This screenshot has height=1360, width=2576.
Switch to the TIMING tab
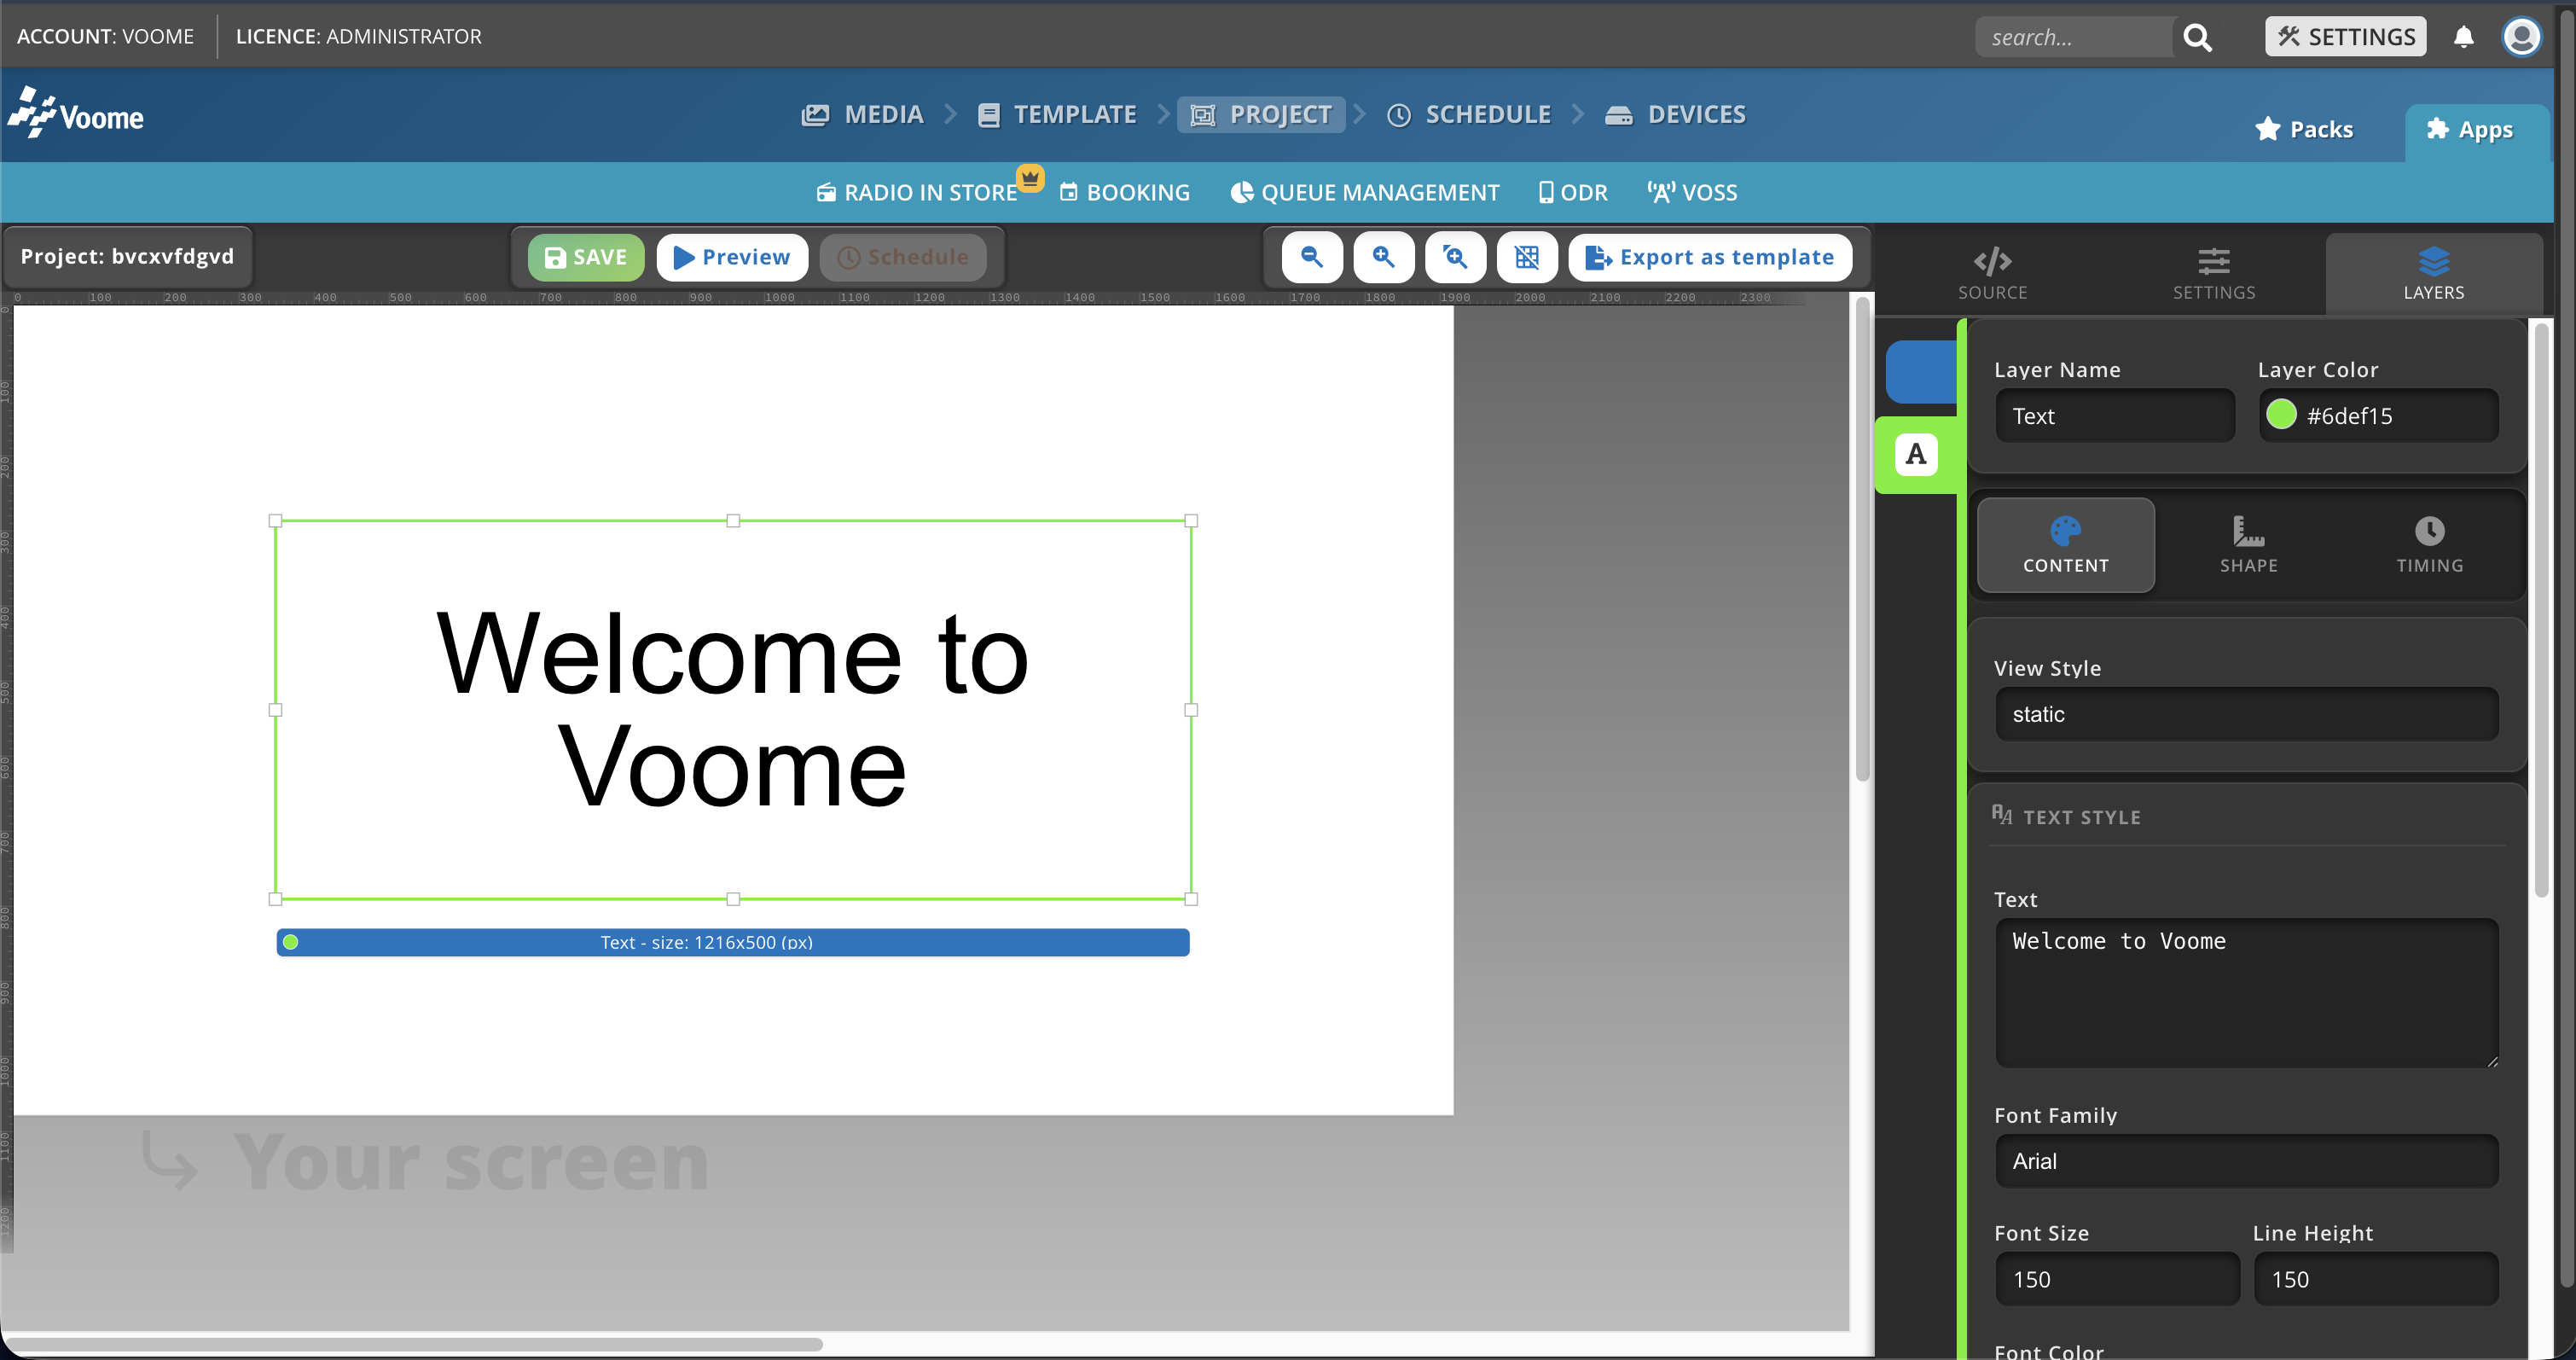2429,545
